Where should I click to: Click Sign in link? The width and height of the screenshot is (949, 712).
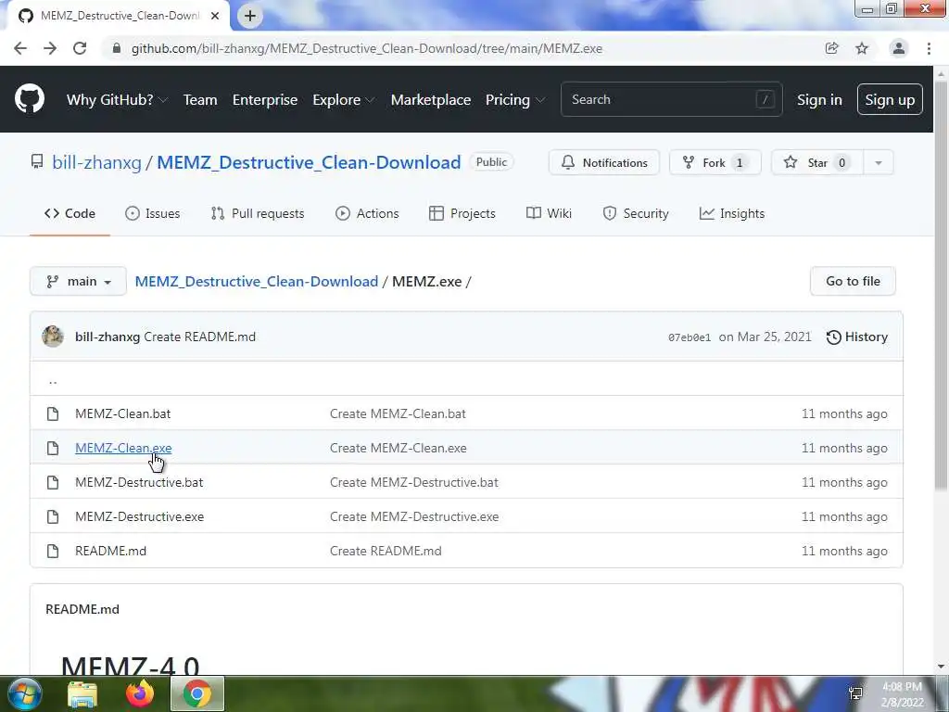click(x=819, y=99)
